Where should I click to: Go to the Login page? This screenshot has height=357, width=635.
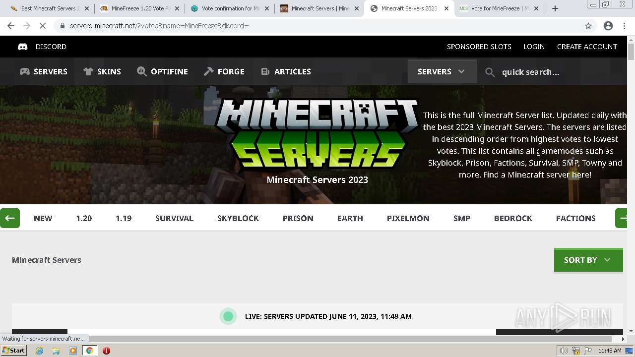[534, 47]
